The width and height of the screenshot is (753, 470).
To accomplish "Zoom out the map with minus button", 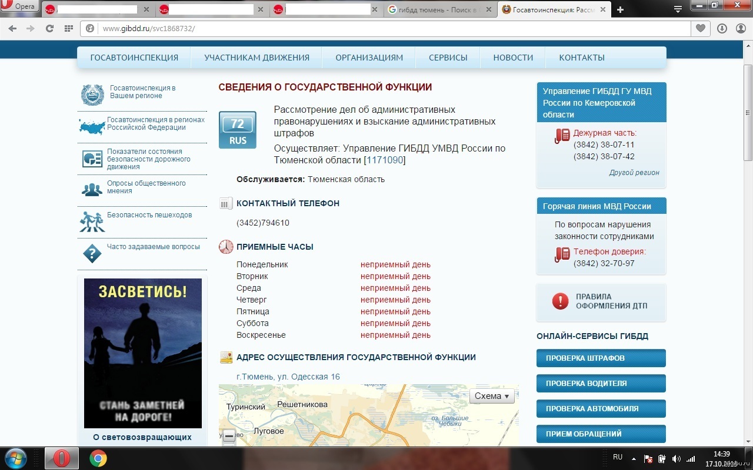I will pos(229,437).
